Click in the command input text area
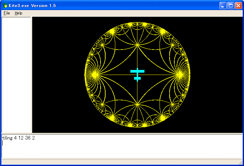This screenshot has height=166, width=244. [122, 146]
